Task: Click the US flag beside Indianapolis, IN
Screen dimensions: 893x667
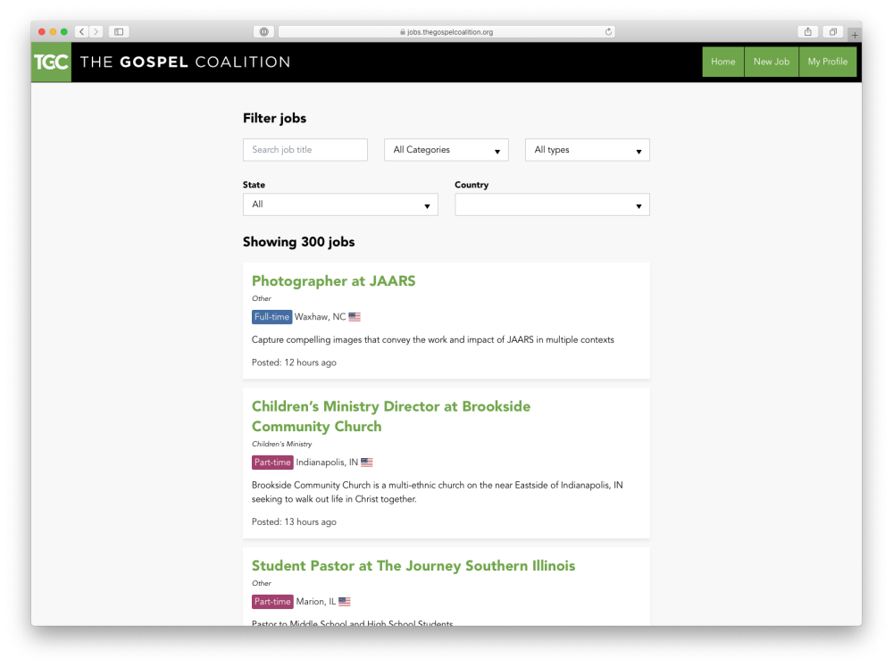Action: [x=366, y=462]
